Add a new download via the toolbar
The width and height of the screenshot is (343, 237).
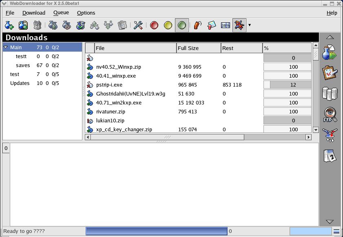coord(9,25)
